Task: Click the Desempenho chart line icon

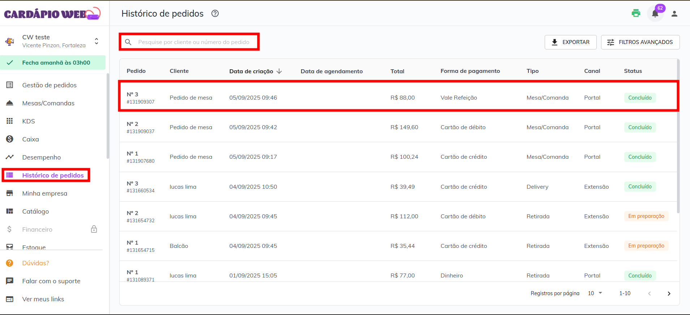Action: pos(10,157)
